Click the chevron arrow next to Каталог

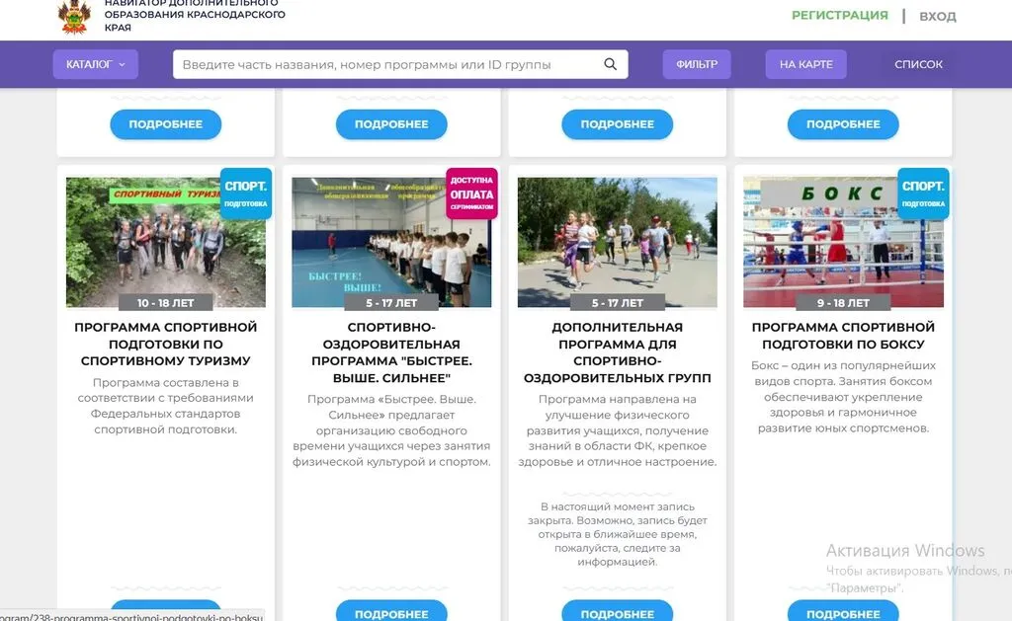point(122,64)
